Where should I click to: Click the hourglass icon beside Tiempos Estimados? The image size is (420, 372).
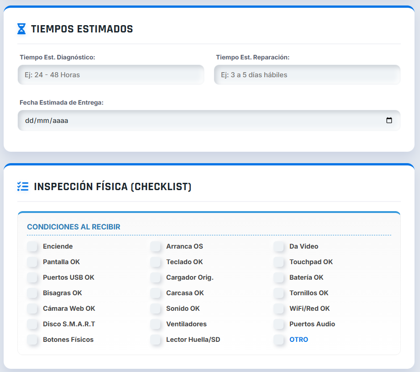pos(21,28)
